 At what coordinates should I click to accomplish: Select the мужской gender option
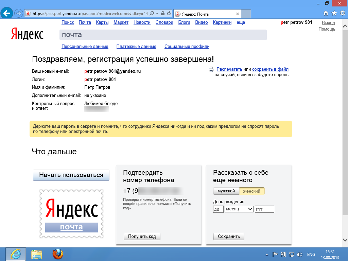click(x=226, y=191)
